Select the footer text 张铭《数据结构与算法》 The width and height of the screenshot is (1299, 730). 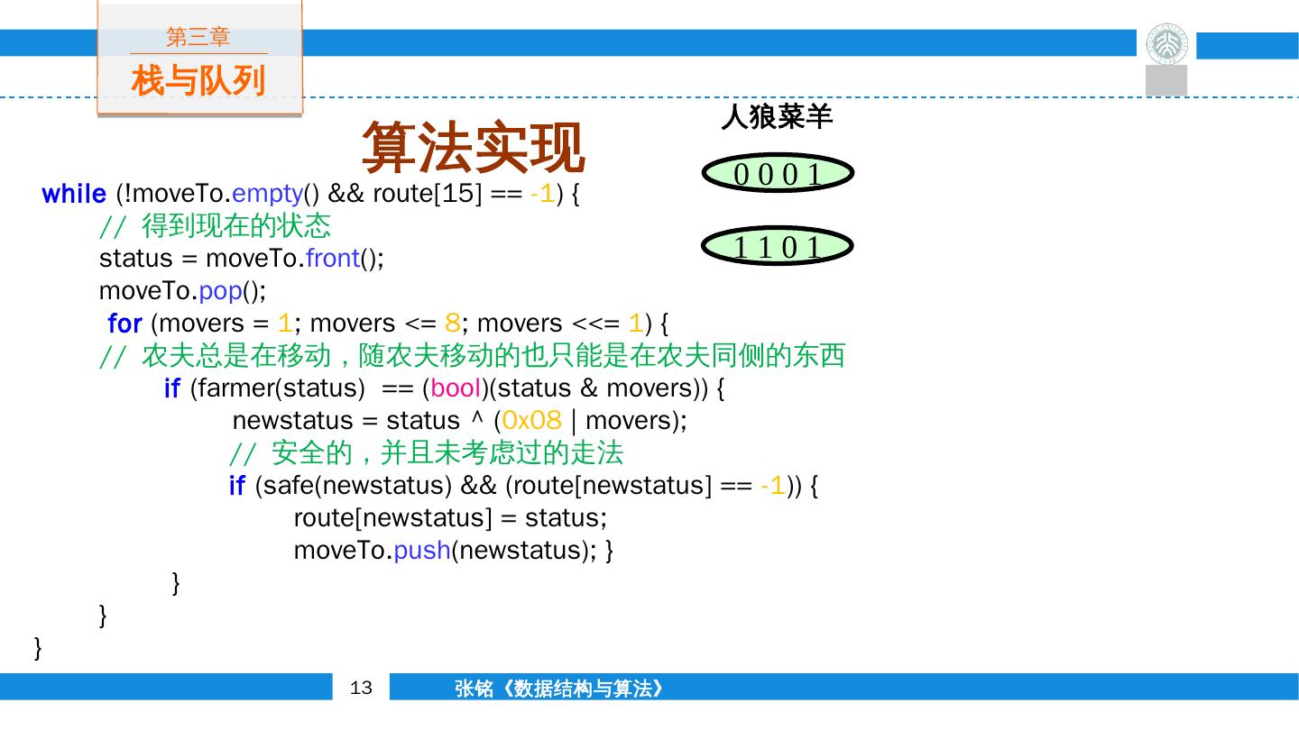tap(561, 689)
